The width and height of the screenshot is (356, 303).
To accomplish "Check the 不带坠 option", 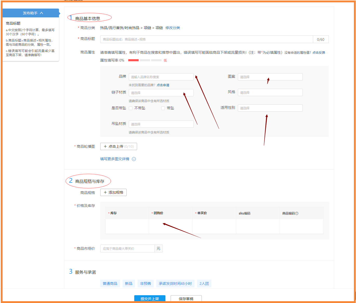I will tap(131, 108).
